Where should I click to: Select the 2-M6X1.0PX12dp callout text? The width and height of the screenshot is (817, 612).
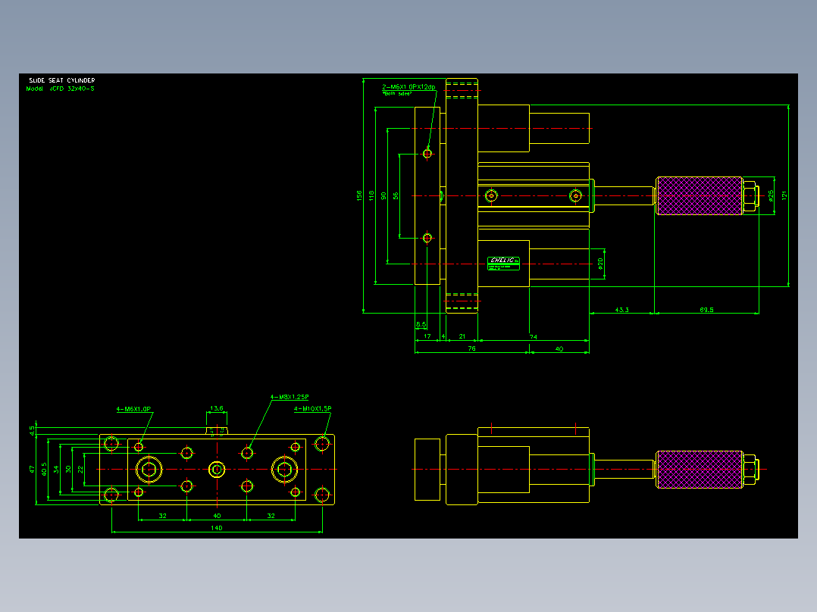[409, 87]
